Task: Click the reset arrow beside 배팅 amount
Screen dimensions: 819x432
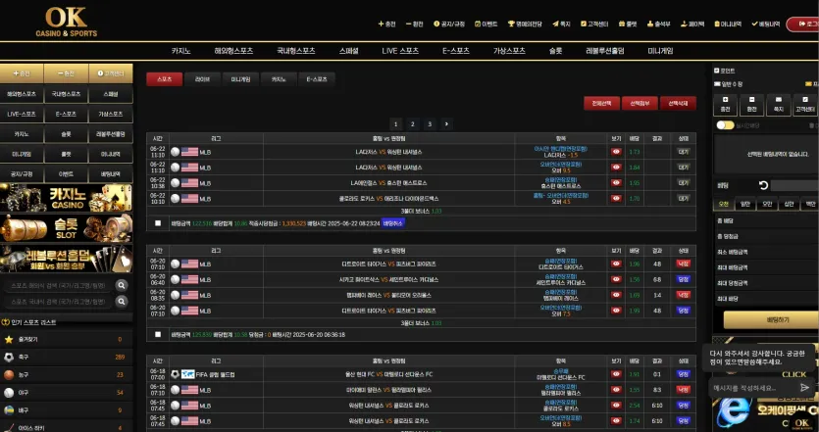Action: 763,185
